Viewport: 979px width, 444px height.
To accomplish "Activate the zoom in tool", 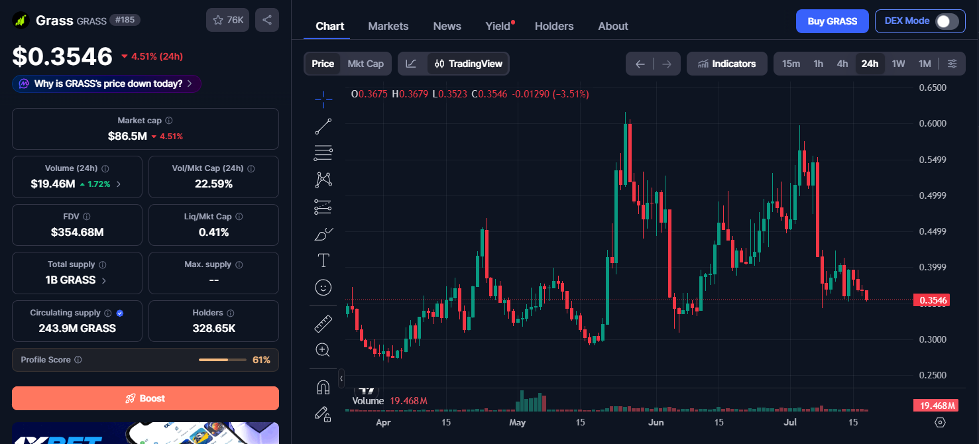I will click(x=323, y=350).
